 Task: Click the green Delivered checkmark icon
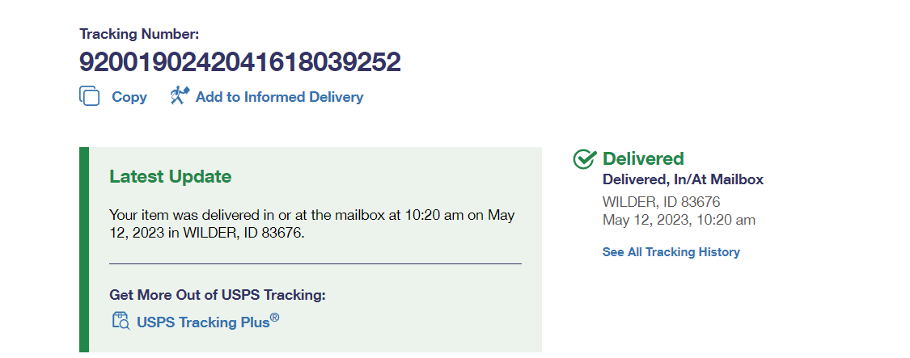584,159
